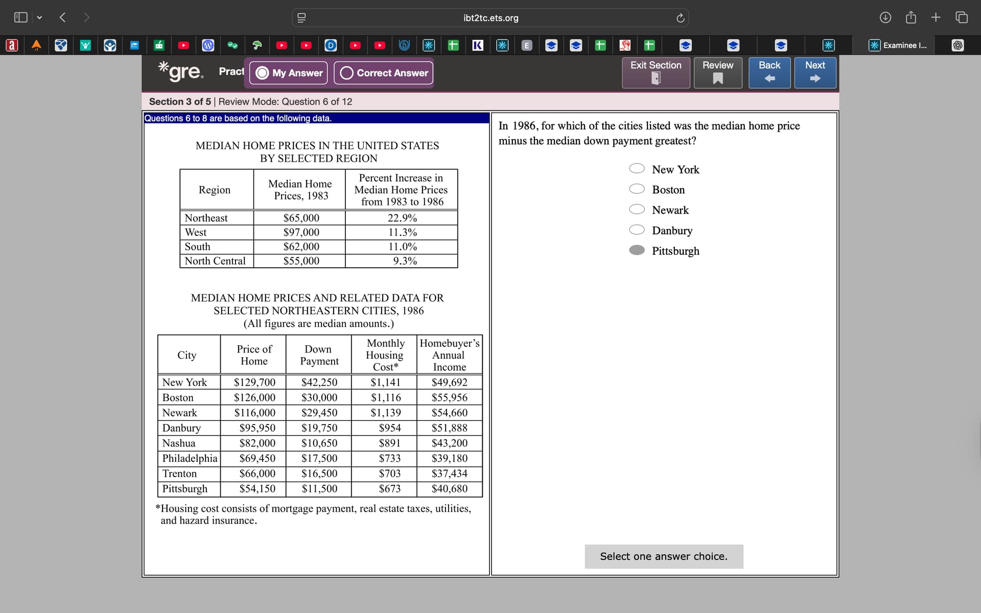Click the gre logo
Viewport: 981px width, 613px height.
(181, 72)
